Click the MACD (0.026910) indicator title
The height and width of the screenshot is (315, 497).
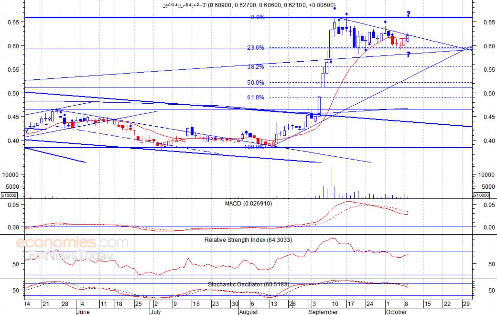248,203
